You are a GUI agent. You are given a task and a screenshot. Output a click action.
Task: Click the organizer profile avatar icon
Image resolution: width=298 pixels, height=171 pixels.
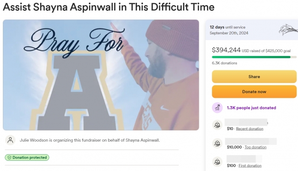coord(10,140)
